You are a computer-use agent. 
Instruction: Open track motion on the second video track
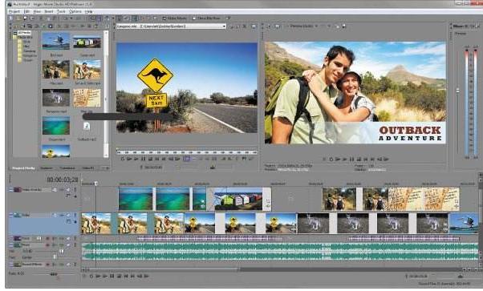55,215
